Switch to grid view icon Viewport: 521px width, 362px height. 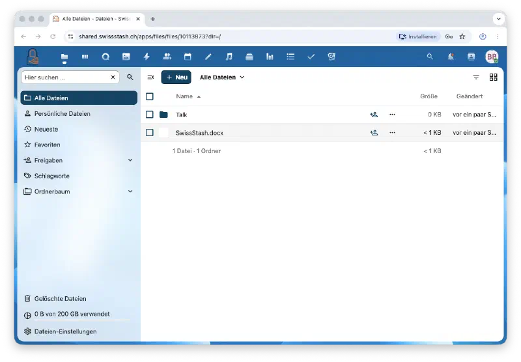494,77
